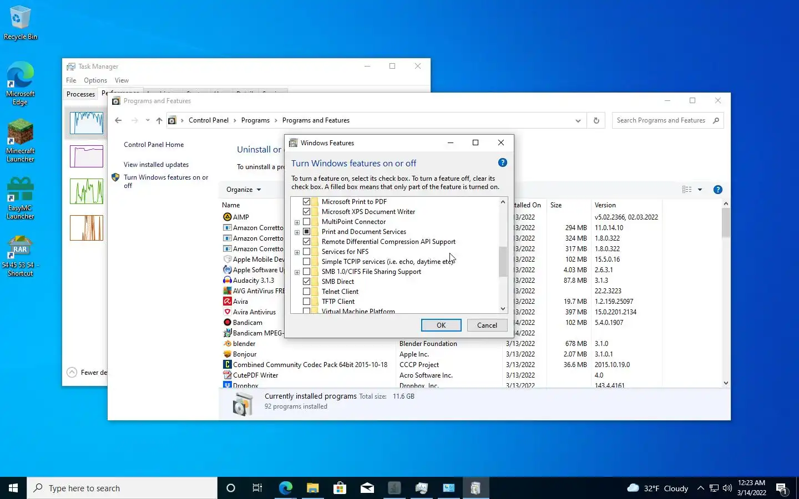Confirm Windows Features with OK

click(441, 325)
